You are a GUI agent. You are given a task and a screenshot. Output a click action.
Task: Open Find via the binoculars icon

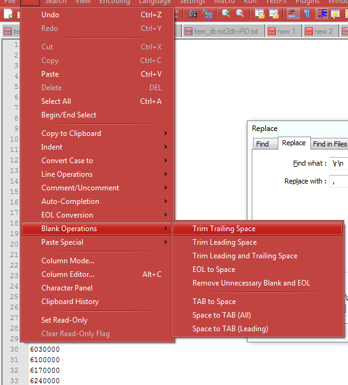coord(193,14)
